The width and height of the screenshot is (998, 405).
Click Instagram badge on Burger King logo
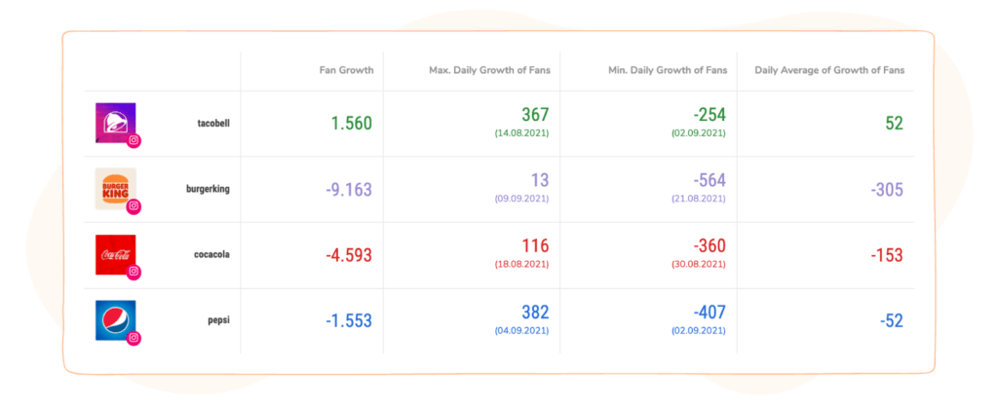pyautogui.click(x=134, y=206)
